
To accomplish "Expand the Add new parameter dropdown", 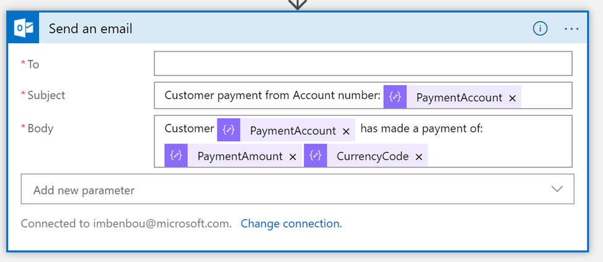I will 557,189.
